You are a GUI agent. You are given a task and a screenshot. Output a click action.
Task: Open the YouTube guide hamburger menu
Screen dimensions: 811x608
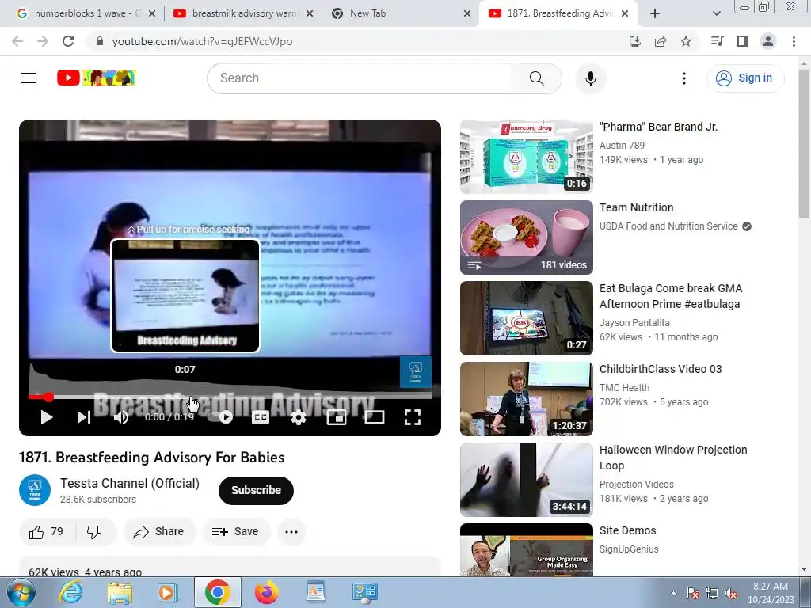(x=29, y=78)
